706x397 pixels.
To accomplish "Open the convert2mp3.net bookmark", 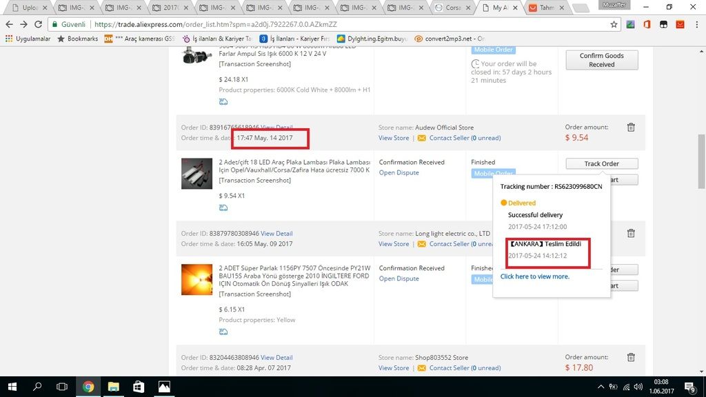I will coord(450,39).
